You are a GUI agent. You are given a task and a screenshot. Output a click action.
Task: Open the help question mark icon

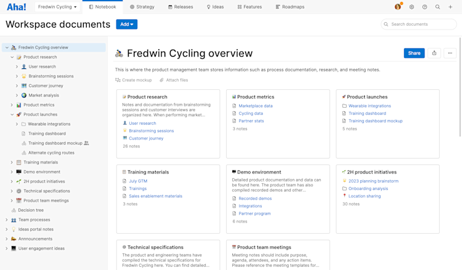[x=424, y=7]
